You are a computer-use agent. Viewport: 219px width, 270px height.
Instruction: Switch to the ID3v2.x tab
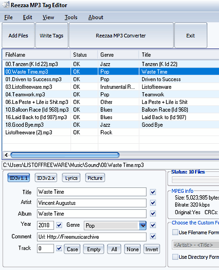(46, 178)
